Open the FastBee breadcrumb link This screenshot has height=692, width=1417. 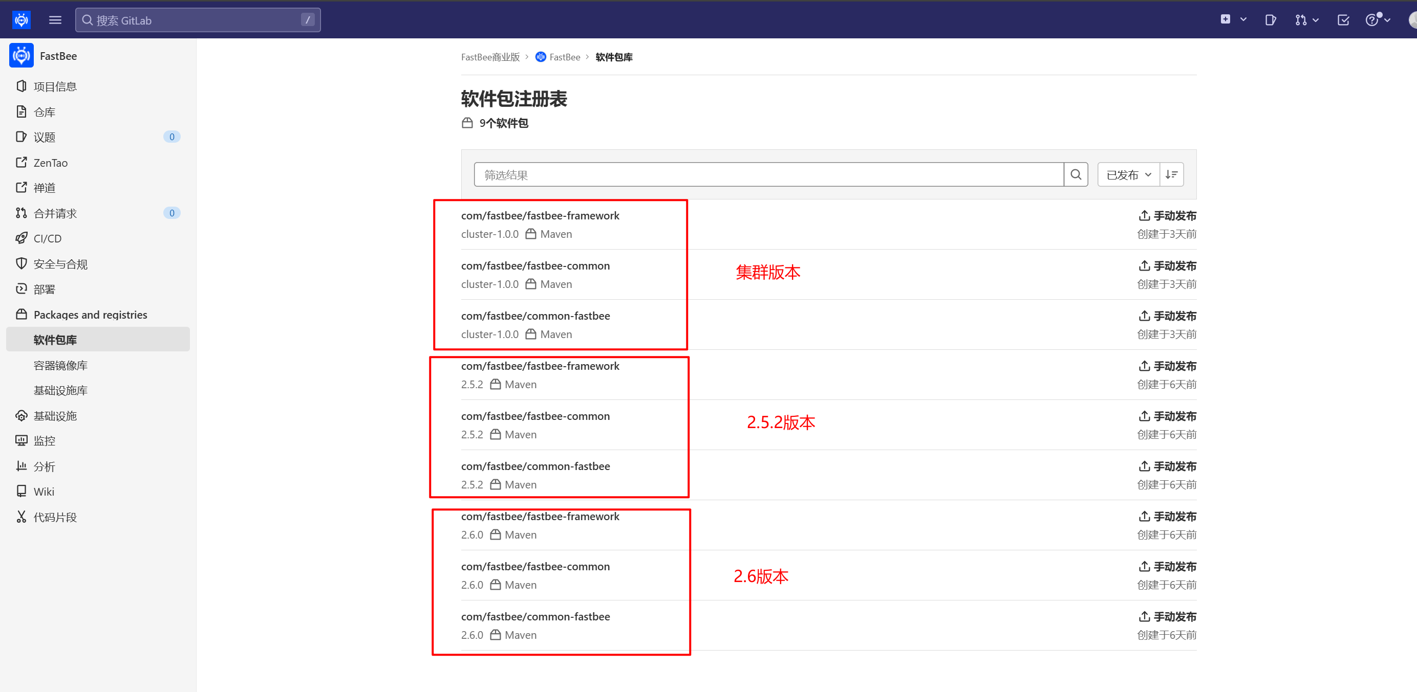pos(565,57)
